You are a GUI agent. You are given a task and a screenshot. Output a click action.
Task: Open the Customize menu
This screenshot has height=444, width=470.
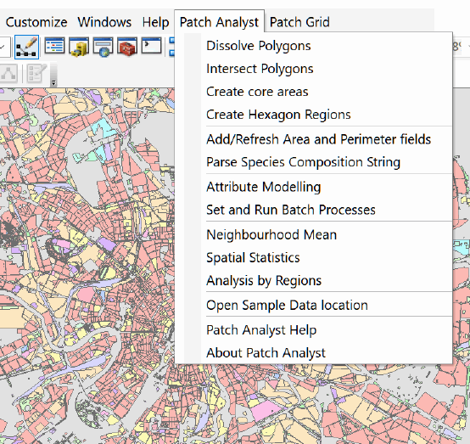click(36, 22)
